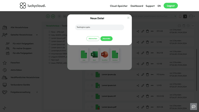Select the blank Datei file type icon
Image resolution: width=199 pixels, height=112 pixels.
tap(84, 54)
